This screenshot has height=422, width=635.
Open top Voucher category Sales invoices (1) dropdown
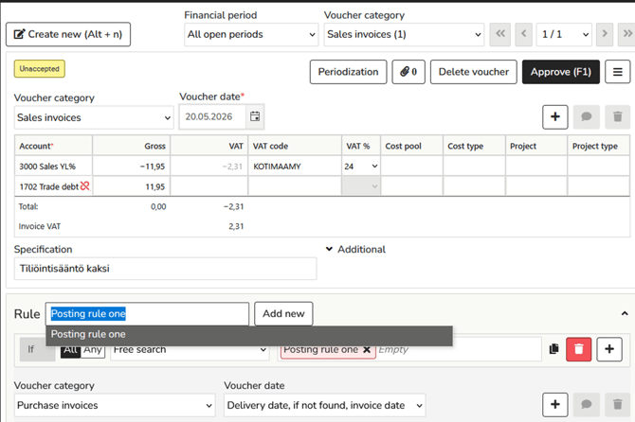(404, 34)
